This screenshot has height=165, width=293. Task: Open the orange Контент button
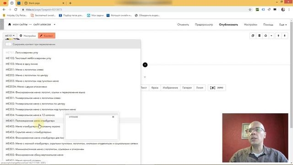tap(47, 36)
